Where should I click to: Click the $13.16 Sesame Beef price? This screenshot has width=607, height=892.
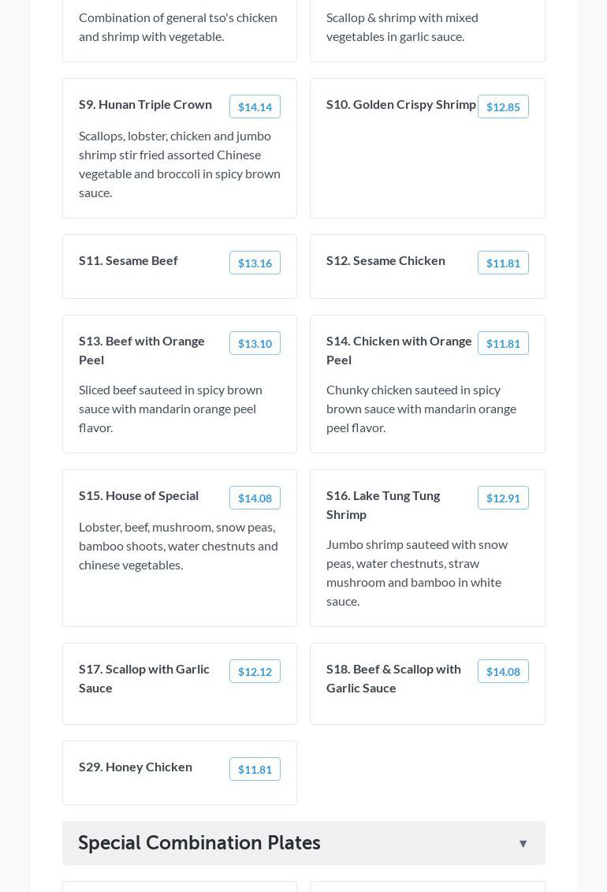point(255,263)
